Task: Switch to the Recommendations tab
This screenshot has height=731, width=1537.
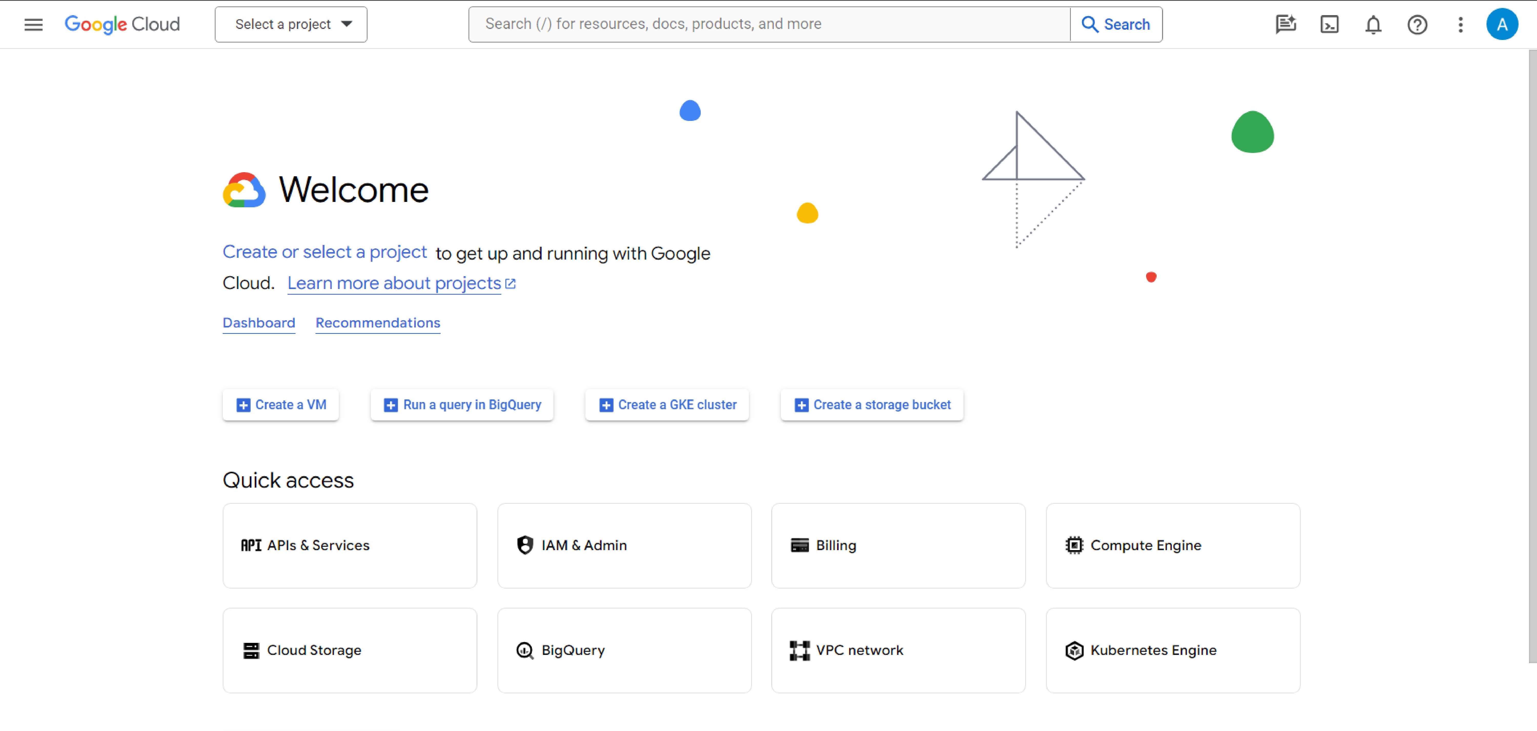Action: 378,323
